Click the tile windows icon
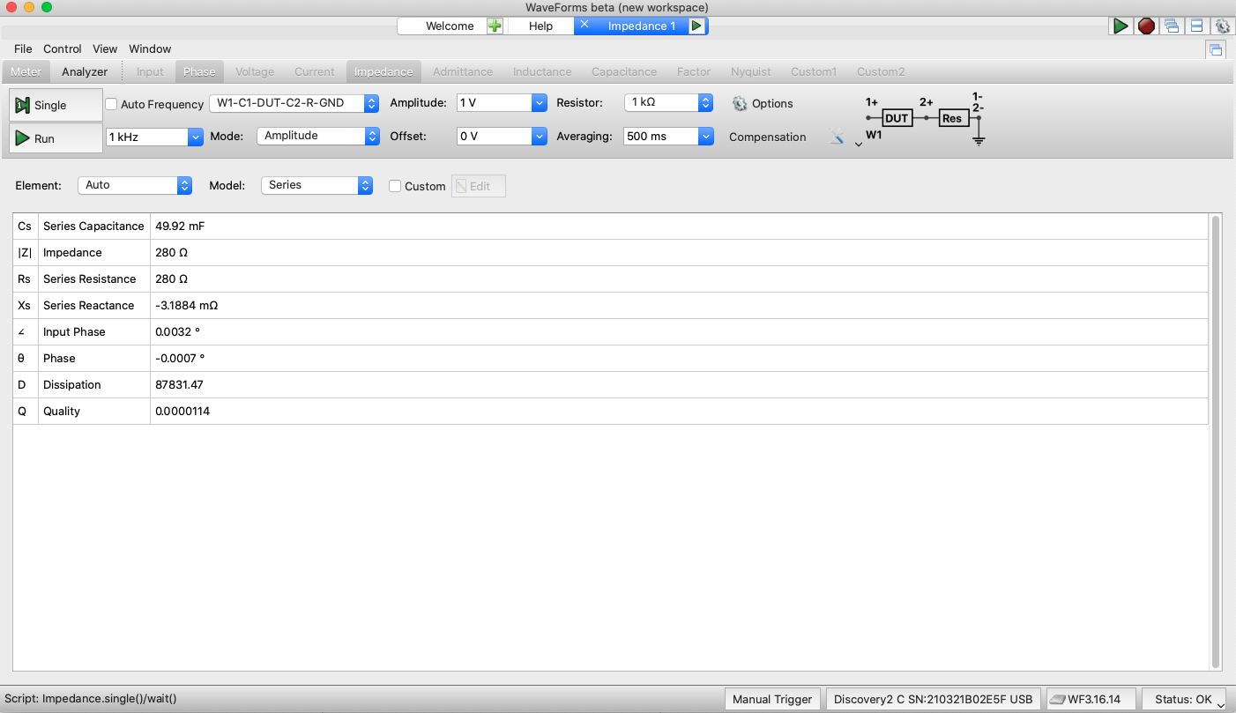Screen dimensions: 1236x713 point(1196,26)
